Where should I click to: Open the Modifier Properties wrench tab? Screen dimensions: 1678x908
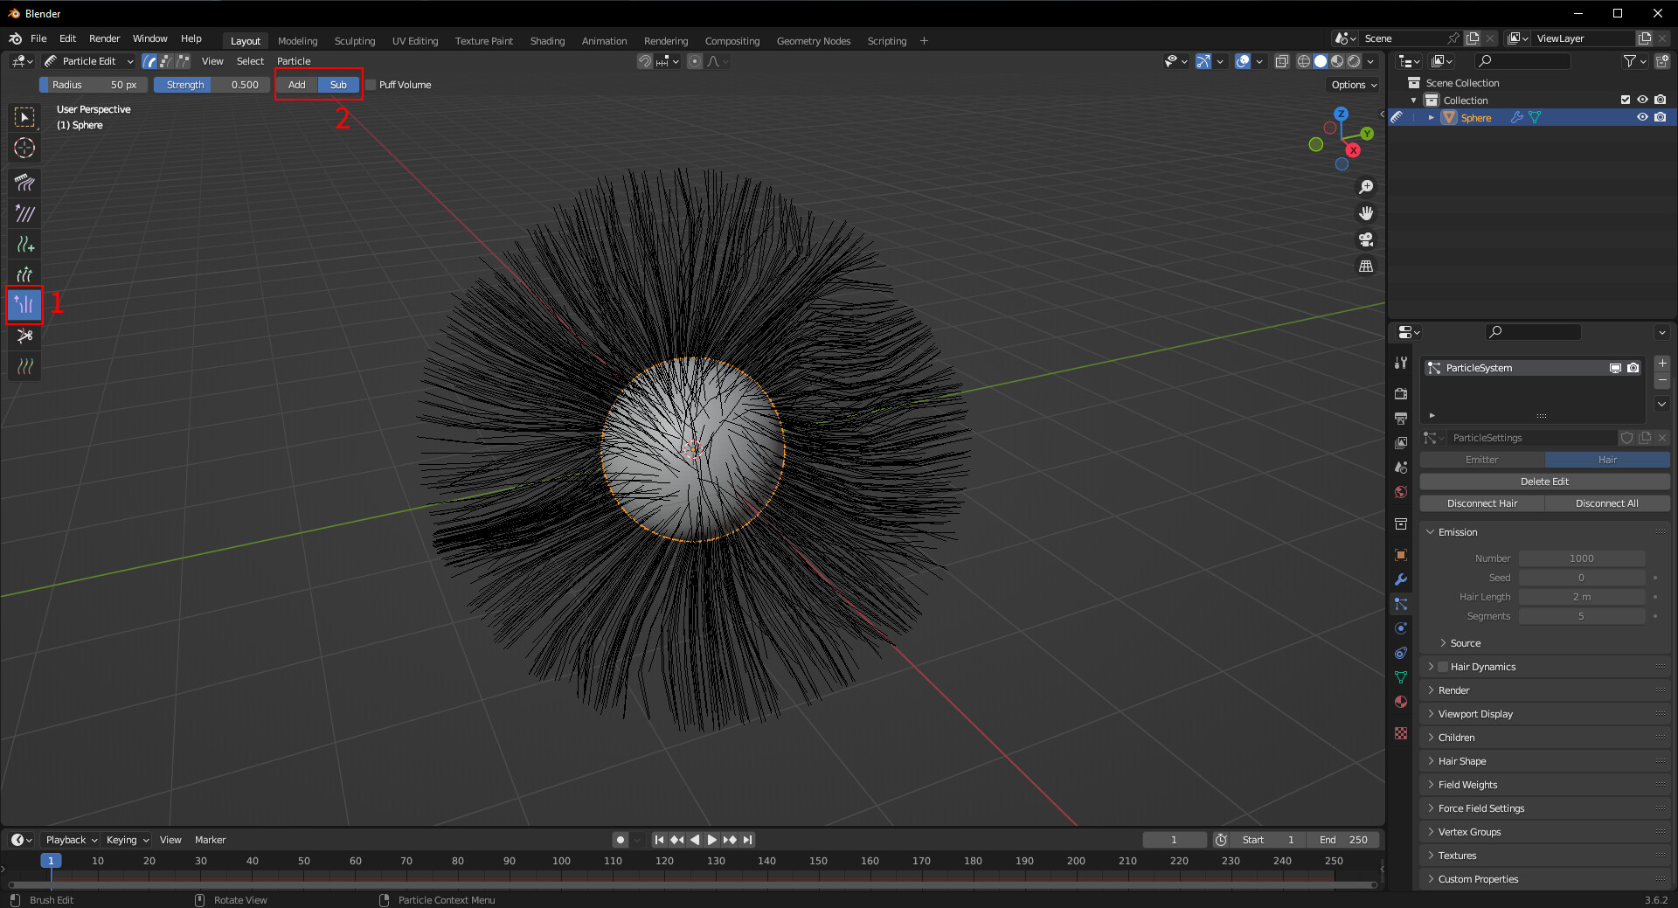(x=1401, y=579)
